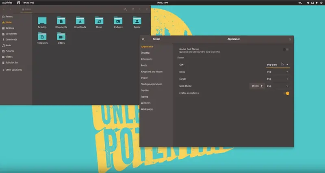Open the Documents folder icon in Files
Screen dimensions: 325x173
61,21
